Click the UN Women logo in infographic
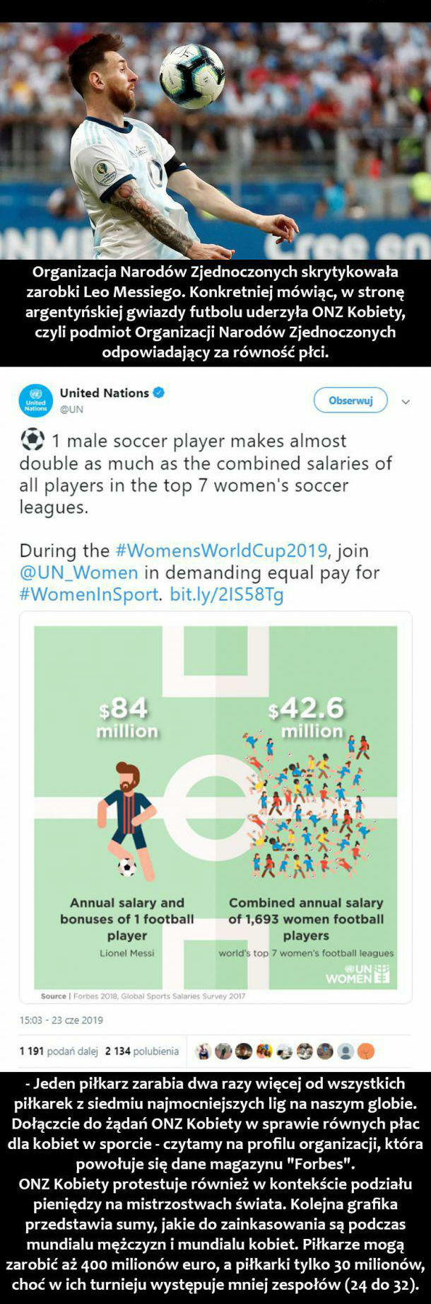This screenshot has width=431, height=1304. [358, 974]
